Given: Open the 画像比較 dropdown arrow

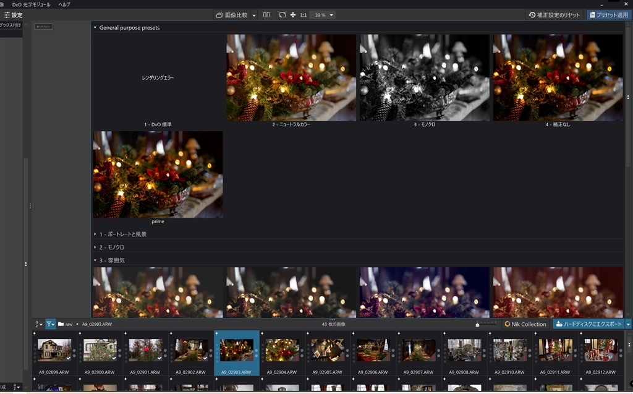Looking at the screenshot, I should click(254, 15).
